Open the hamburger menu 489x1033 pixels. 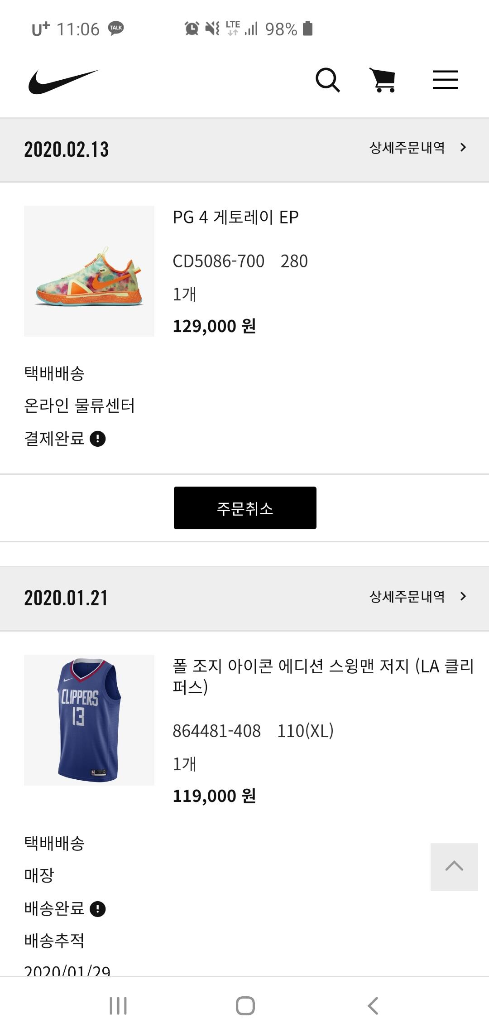pyautogui.click(x=445, y=80)
